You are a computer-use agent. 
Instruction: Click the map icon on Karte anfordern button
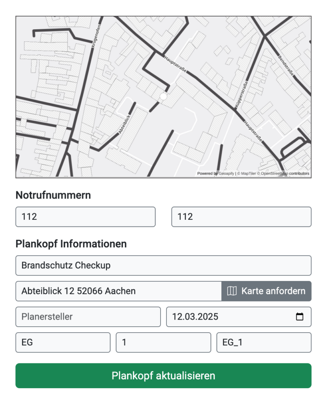click(x=232, y=291)
